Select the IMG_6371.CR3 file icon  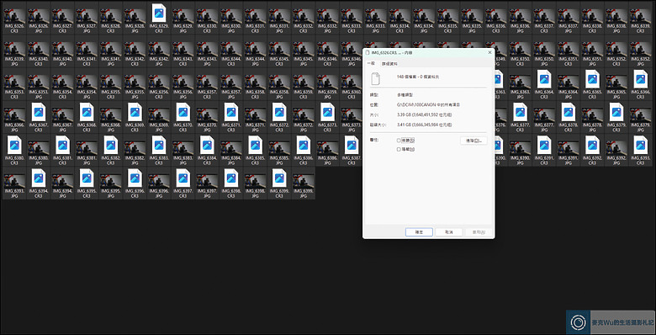pyautogui.click(x=231, y=112)
